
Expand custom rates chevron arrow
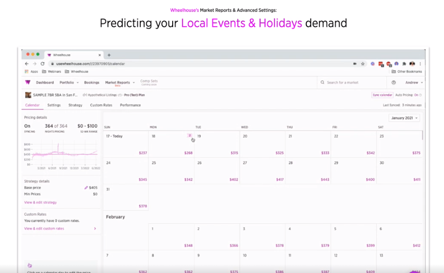95,228
